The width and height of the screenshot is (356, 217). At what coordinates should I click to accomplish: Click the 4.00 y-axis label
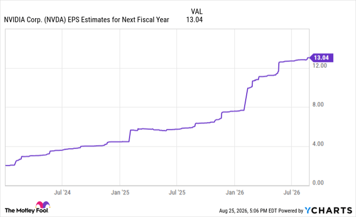click(318, 143)
